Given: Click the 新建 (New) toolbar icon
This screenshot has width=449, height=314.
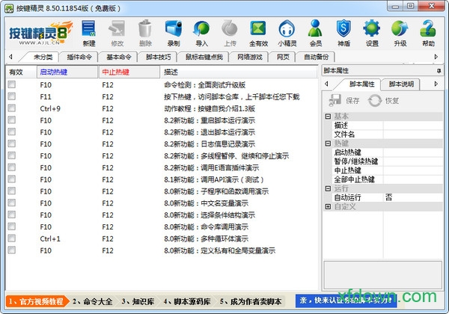Looking at the screenshot, I should click(89, 31).
